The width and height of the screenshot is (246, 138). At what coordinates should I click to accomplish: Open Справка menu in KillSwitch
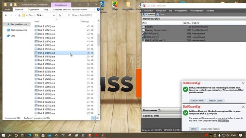[x=210, y=11]
